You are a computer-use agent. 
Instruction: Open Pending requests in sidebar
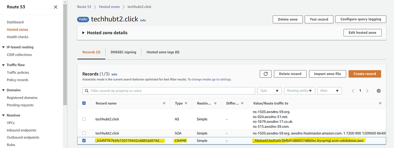[20, 105]
